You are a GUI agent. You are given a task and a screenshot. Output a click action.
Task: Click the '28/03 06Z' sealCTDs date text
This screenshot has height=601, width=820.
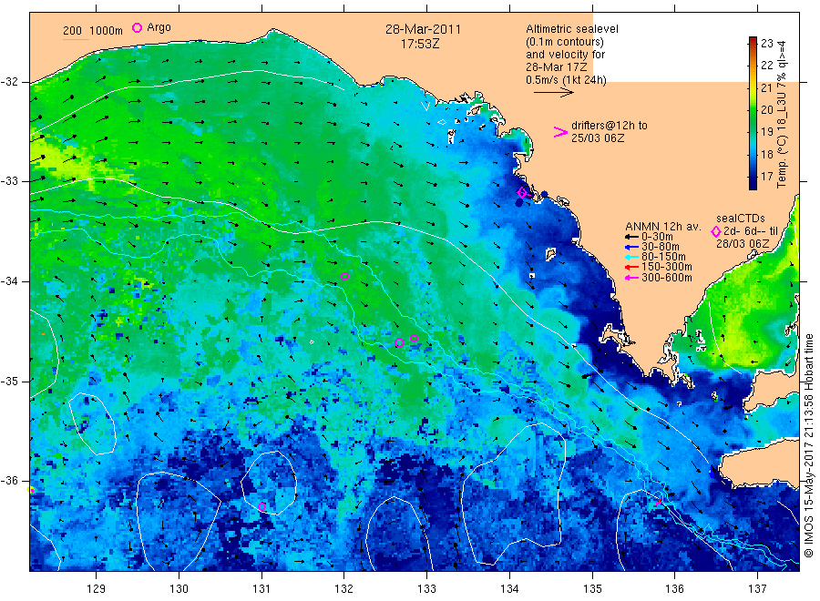pos(742,243)
